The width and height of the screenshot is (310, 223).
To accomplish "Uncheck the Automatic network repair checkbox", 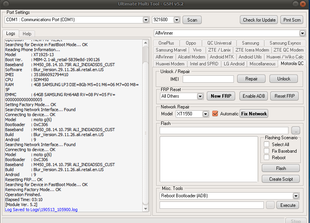I will [x=215, y=114].
